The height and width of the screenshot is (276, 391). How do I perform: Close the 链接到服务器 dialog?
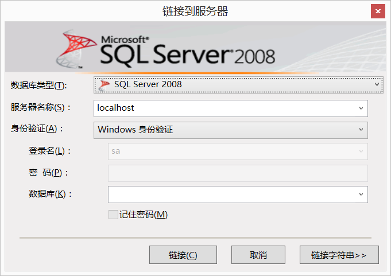[378, 11]
